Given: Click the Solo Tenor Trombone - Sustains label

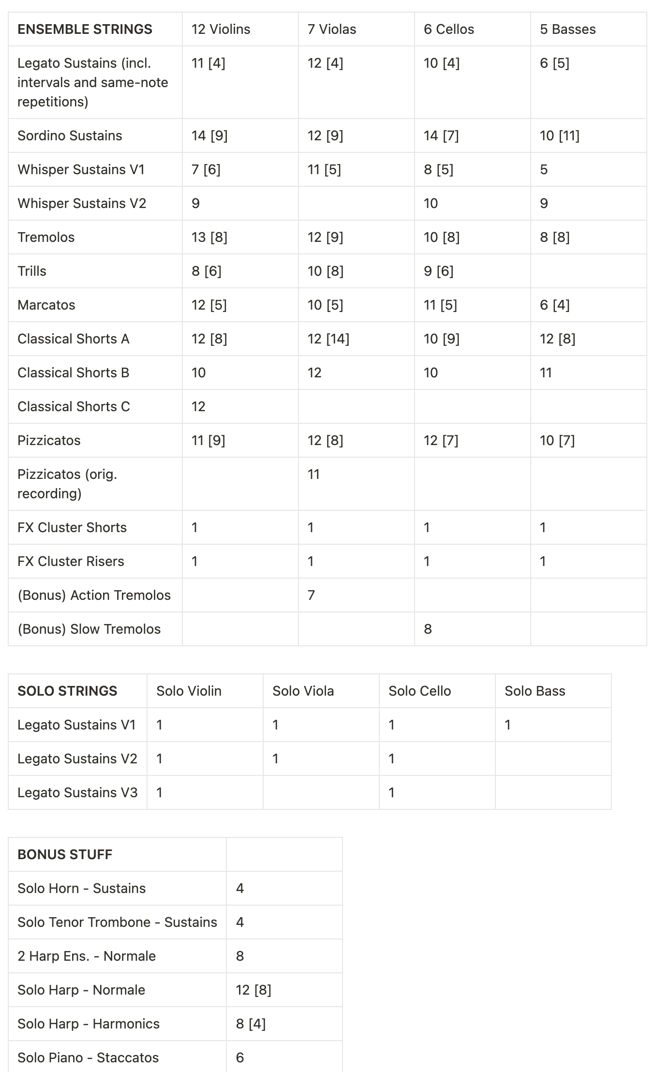Looking at the screenshot, I should tap(117, 922).
